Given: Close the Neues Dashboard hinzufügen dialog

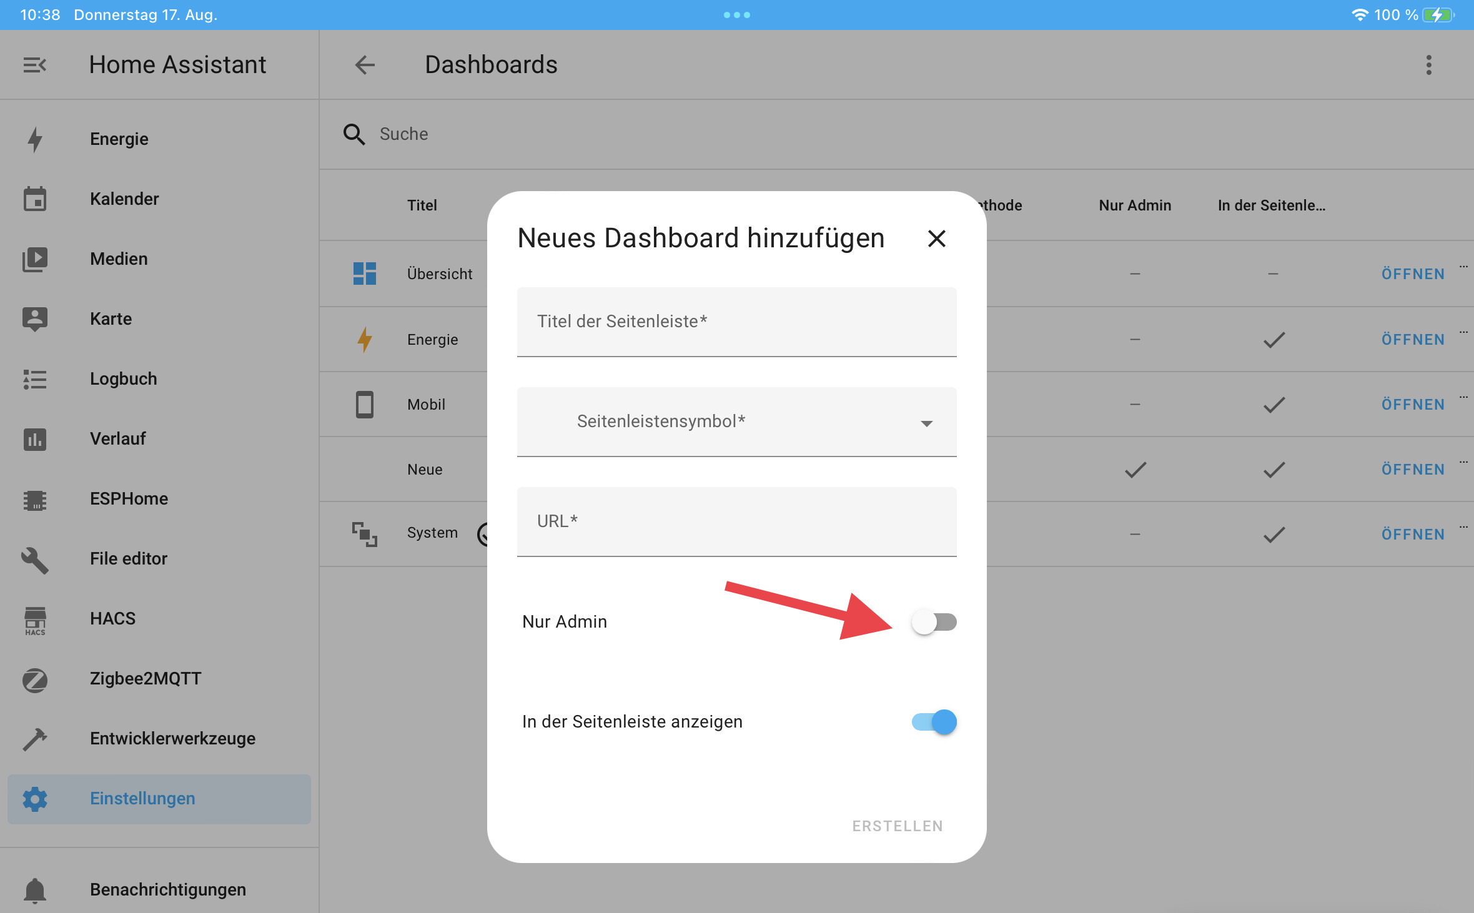Looking at the screenshot, I should pyautogui.click(x=936, y=238).
